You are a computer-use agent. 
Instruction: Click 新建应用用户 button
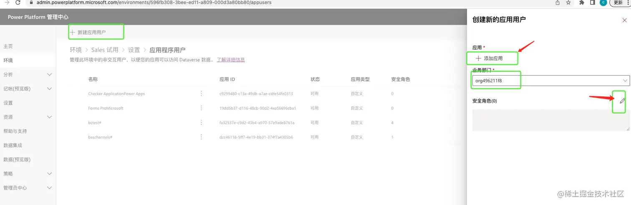tap(88, 32)
